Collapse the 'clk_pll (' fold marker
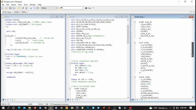 6,36
